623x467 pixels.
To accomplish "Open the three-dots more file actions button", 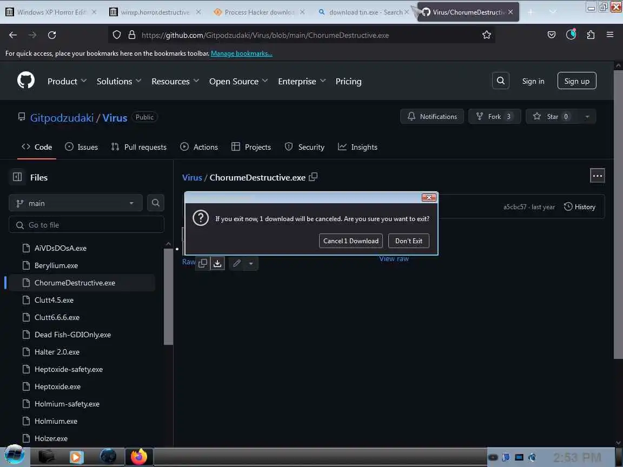I will pyautogui.click(x=597, y=176).
